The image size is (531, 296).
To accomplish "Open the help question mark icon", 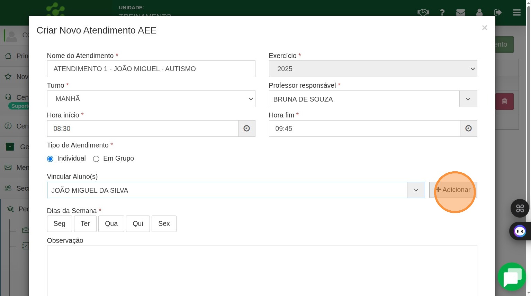I will [x=442, y=12].
